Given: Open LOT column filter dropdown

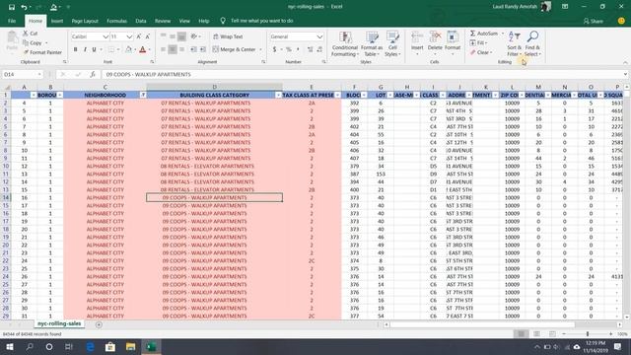Looking at the screenshot, I should pyautogui.click(x=390, y=95).
